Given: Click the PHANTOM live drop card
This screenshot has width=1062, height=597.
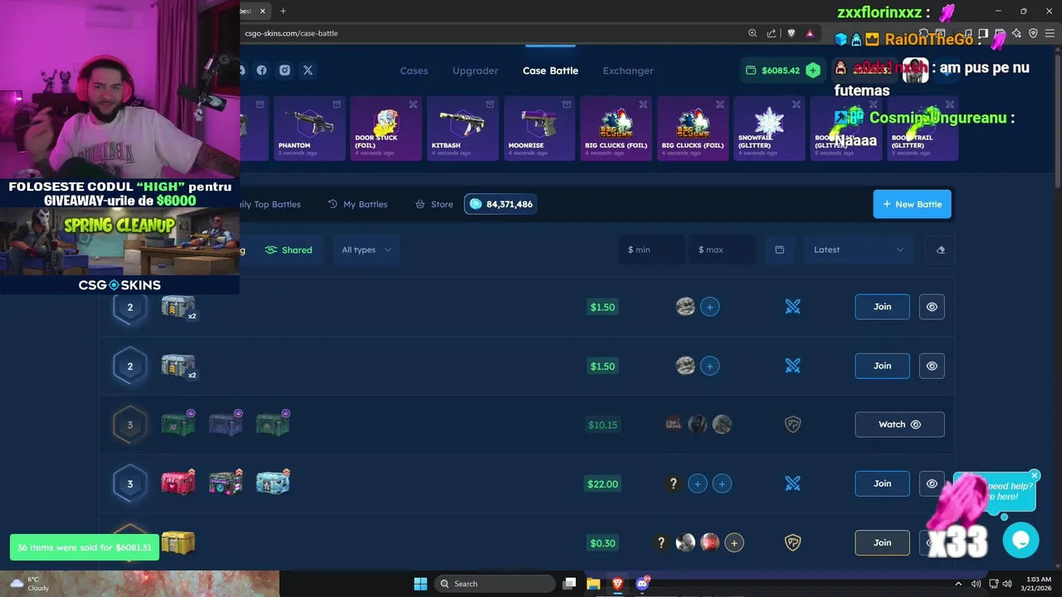Looking at the screenshot, I should 309,129.
